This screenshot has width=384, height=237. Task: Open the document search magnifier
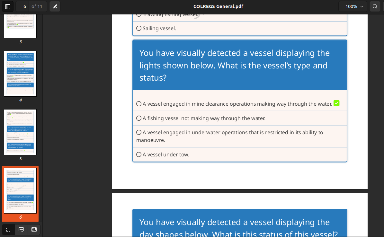(x=375, y=6)
